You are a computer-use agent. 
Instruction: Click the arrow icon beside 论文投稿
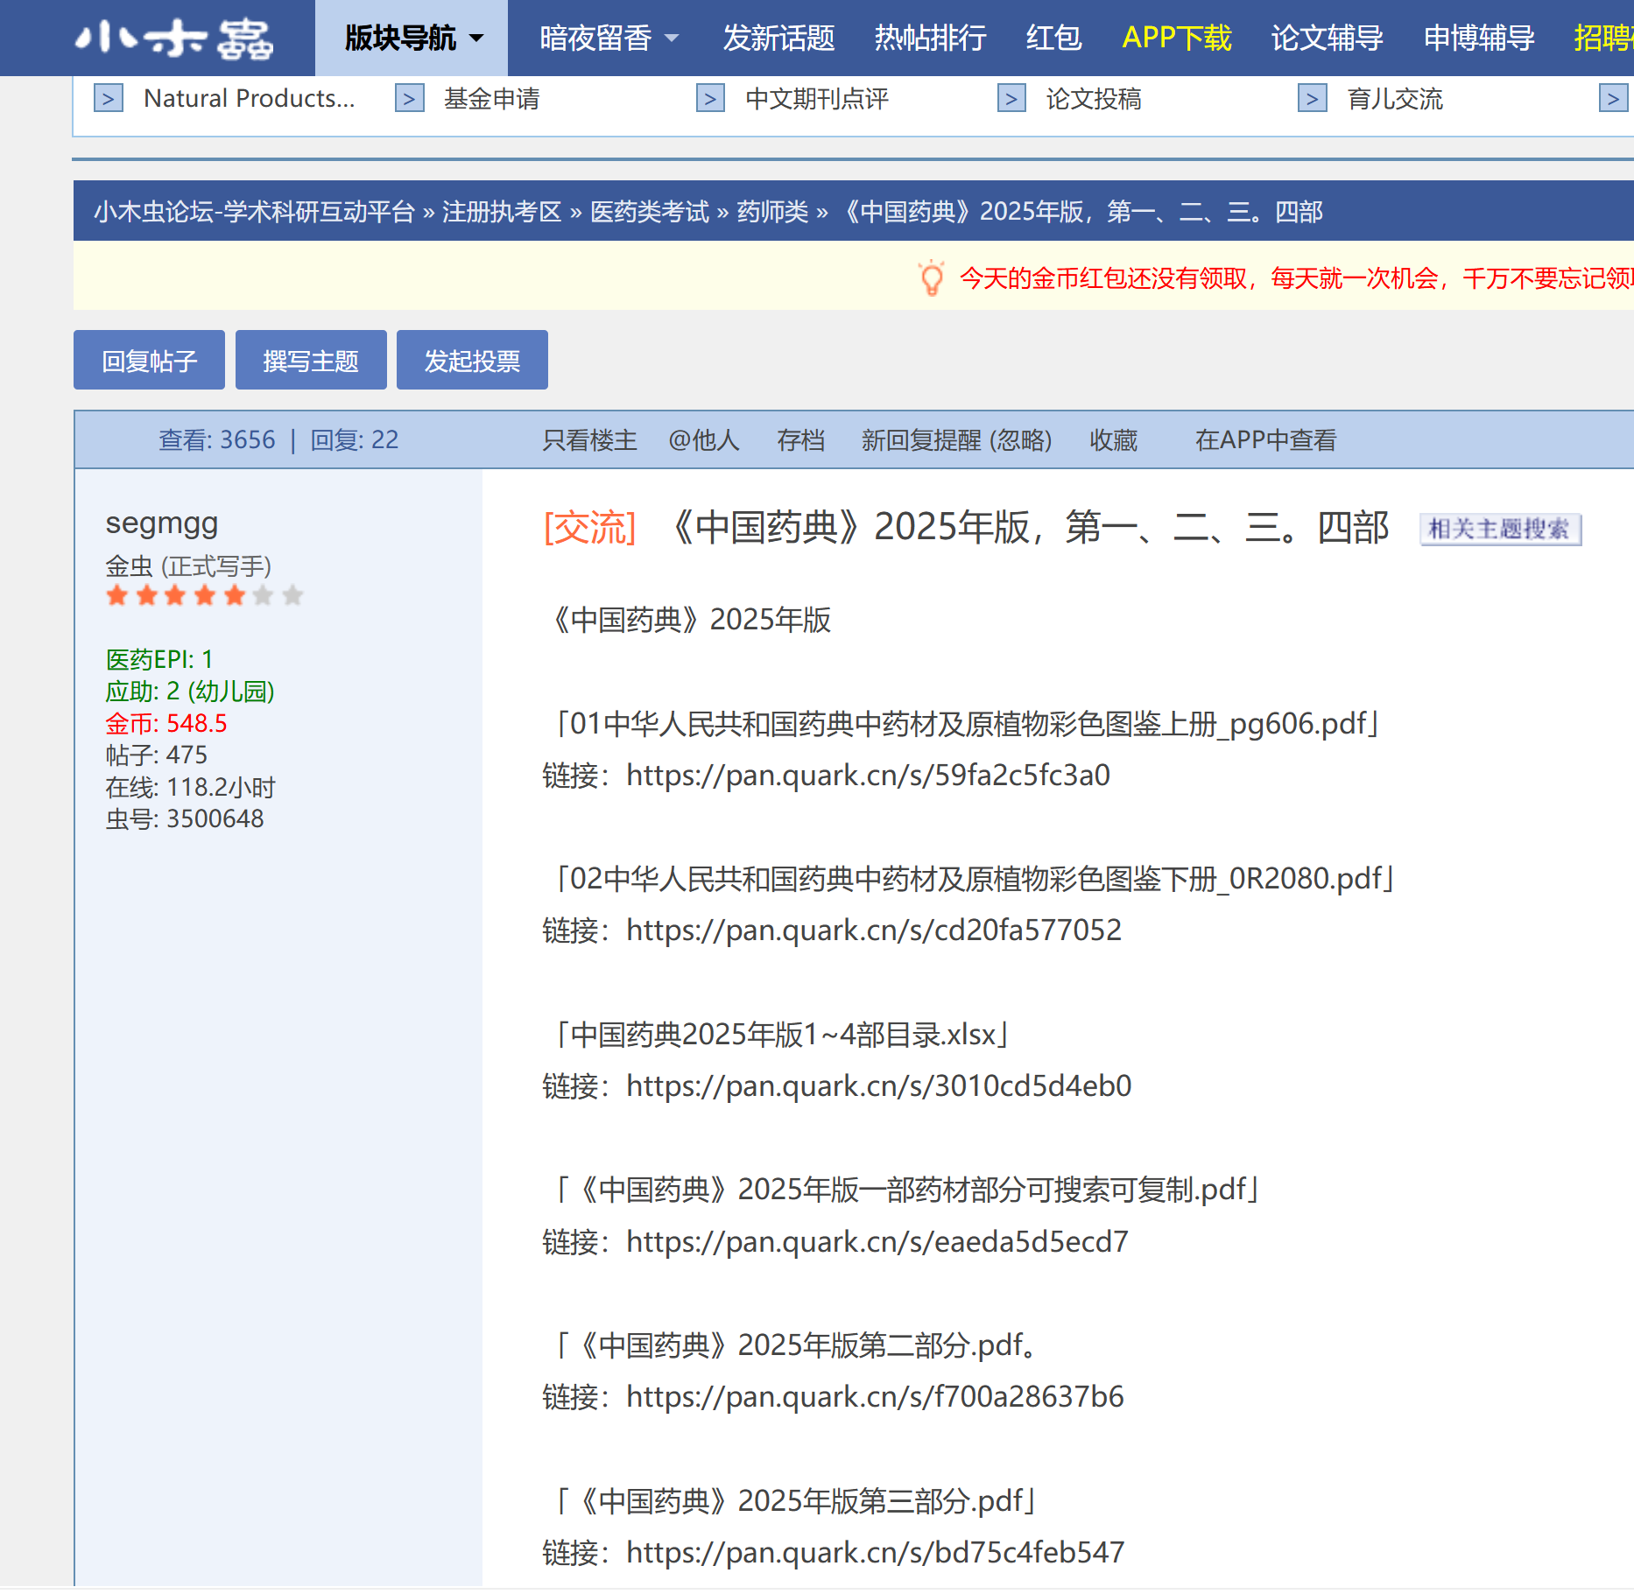(1011, 99)
